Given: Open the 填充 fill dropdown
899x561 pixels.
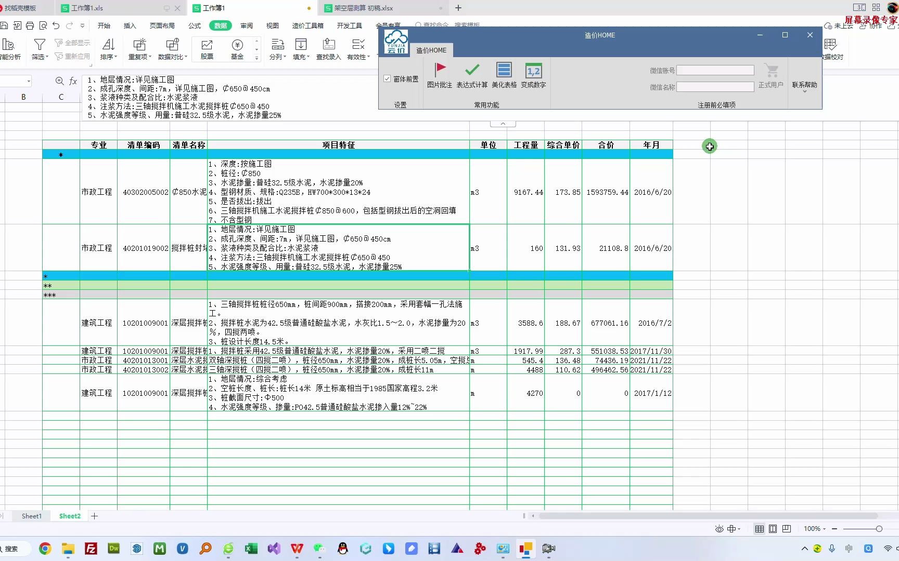Looking at the screenshot, I should pyautogui.click(x=301, y=49).
